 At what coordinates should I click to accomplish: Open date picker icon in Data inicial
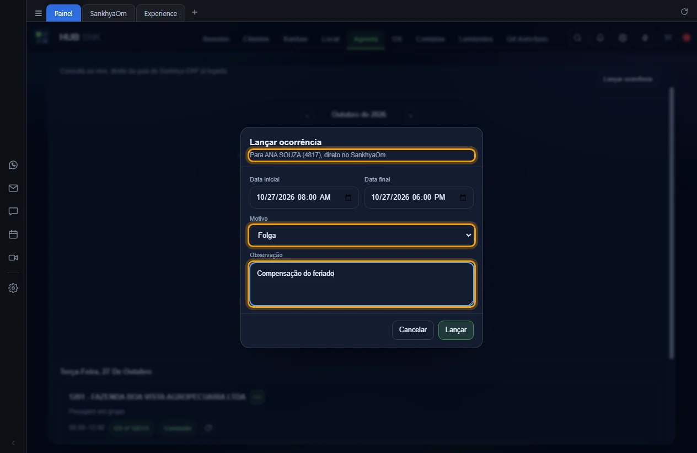coord(348,198)
